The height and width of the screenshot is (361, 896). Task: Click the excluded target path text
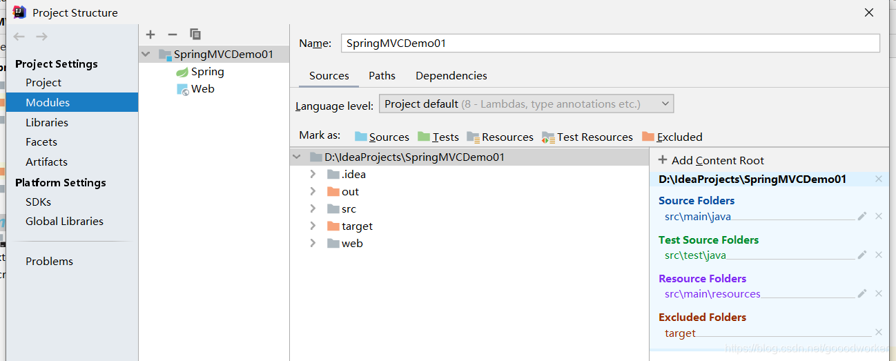(x=680, y=333)
